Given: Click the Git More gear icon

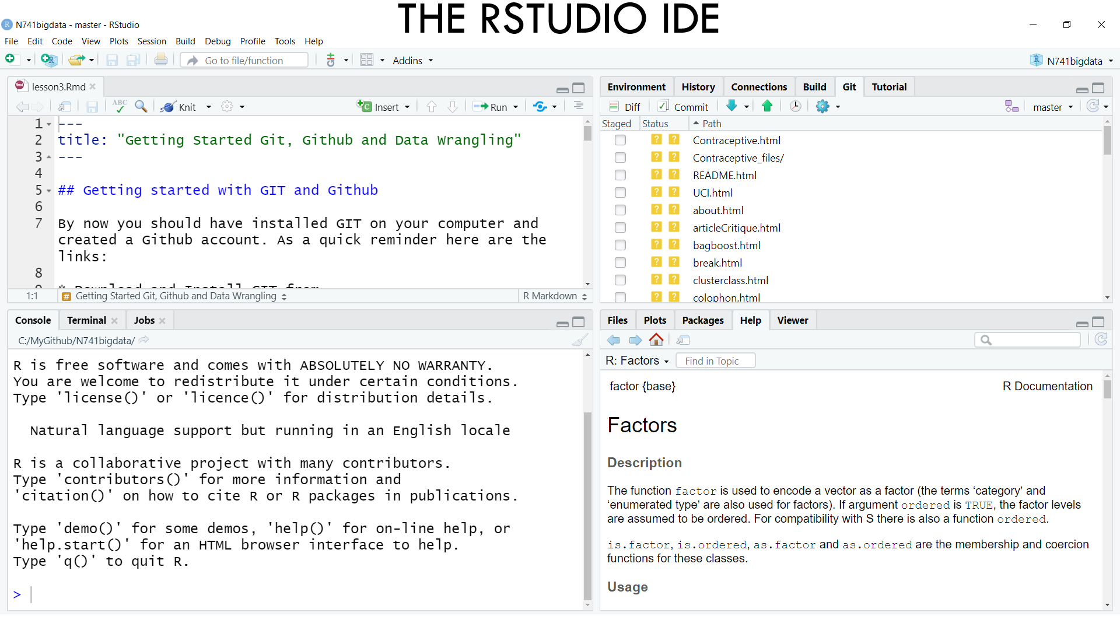Looking at the screenshot, I should tap(822, 106).
